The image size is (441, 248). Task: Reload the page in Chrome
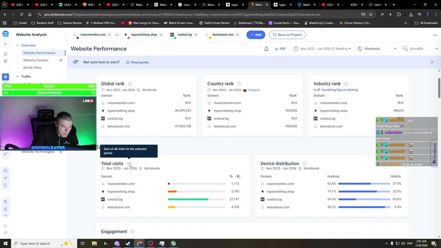click(21, 14)
